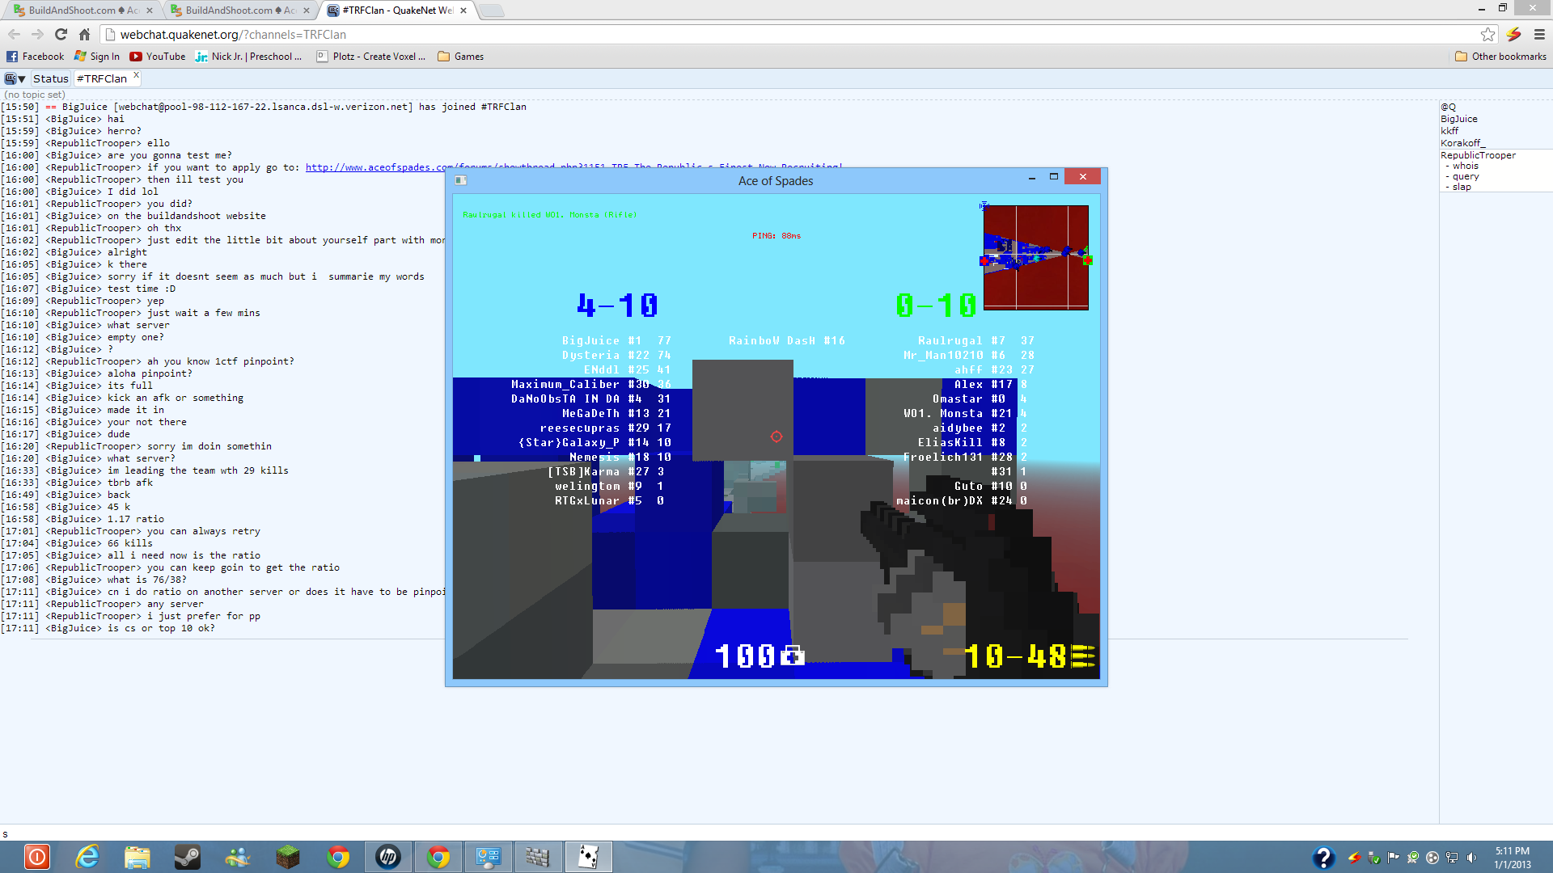
Task: Select whois under RepublicTrooper
Action: (1465, 166)
